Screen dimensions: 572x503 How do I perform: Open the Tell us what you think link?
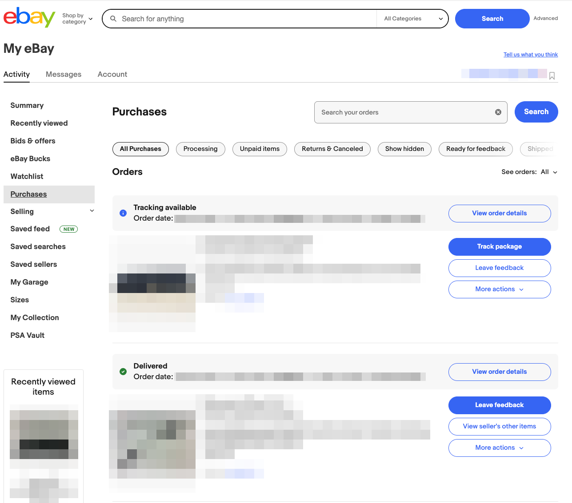click(530, 55)
